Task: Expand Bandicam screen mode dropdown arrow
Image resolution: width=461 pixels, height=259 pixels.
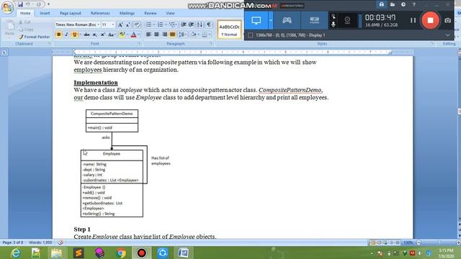Action: (x=271, y=20)
